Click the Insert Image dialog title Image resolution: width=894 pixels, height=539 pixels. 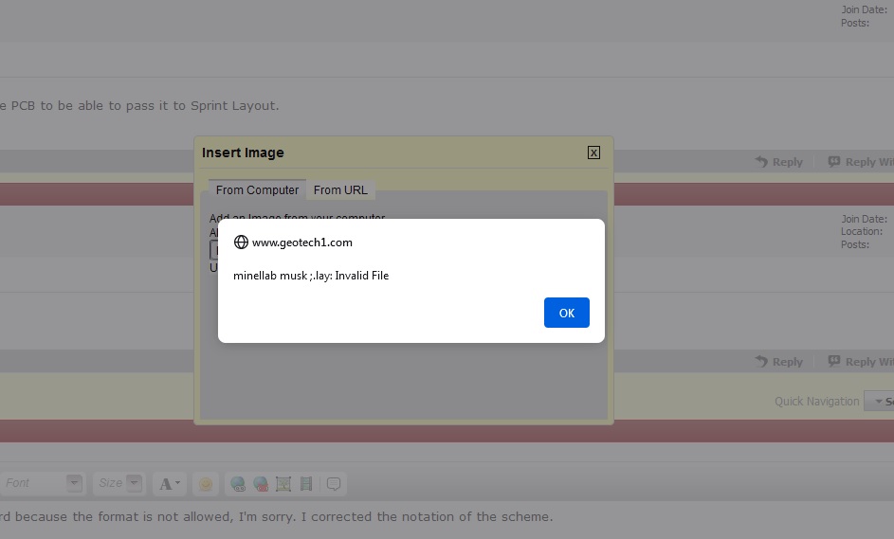(243, 153)
